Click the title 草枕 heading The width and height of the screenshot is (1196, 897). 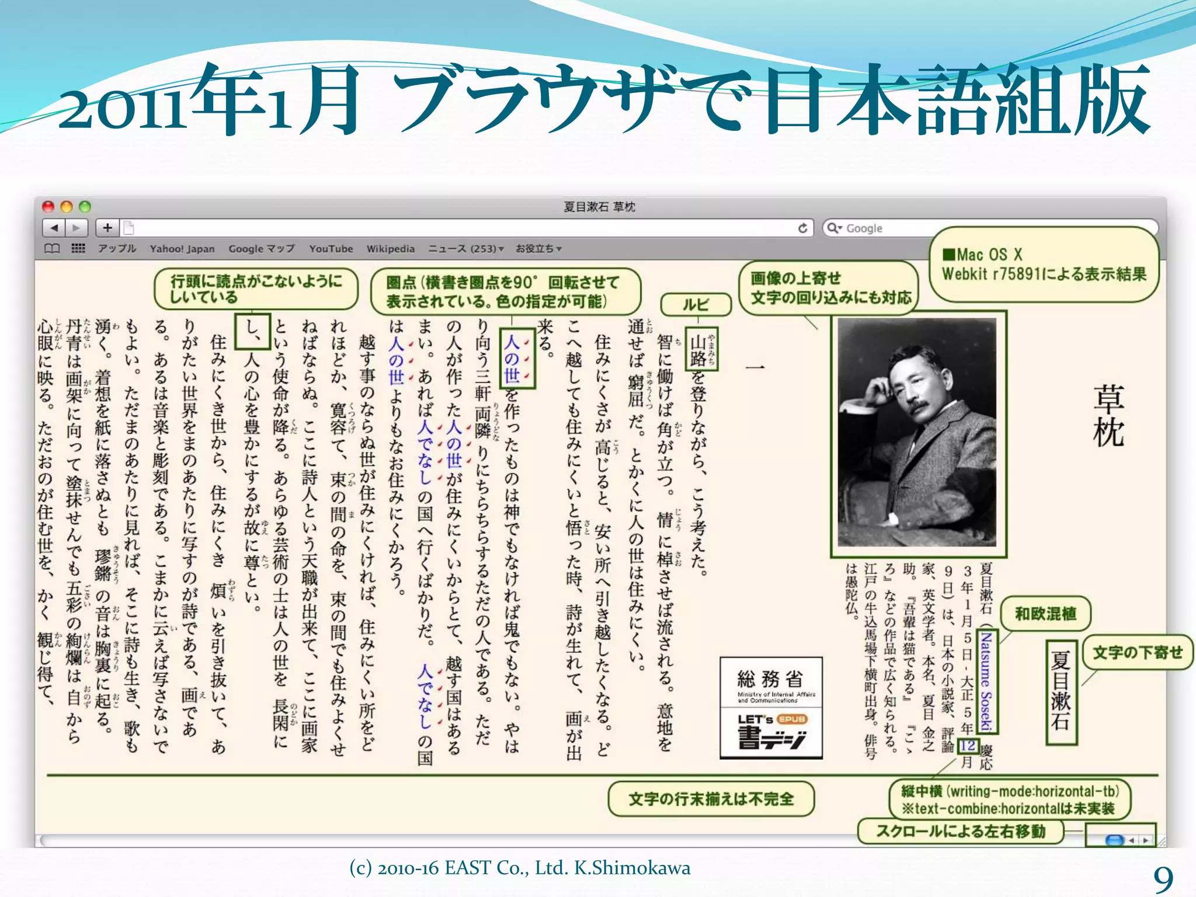pyautogui.click(x=1108, y=415)
